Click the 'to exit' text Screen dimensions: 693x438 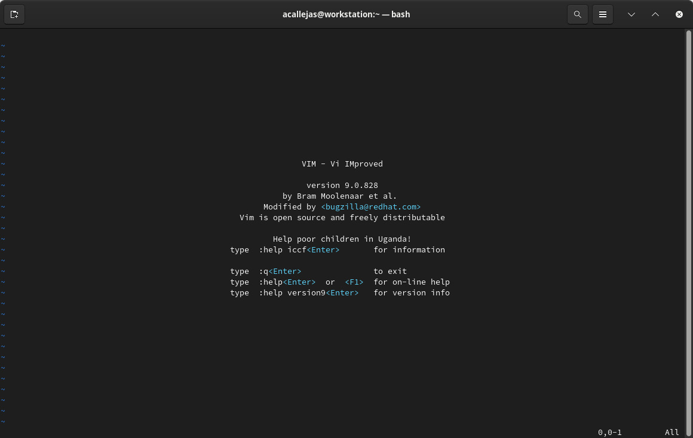click(390, 271)
